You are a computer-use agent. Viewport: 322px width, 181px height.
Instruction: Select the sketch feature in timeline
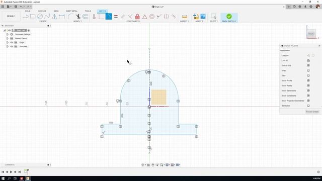click(x=26, y=172)
